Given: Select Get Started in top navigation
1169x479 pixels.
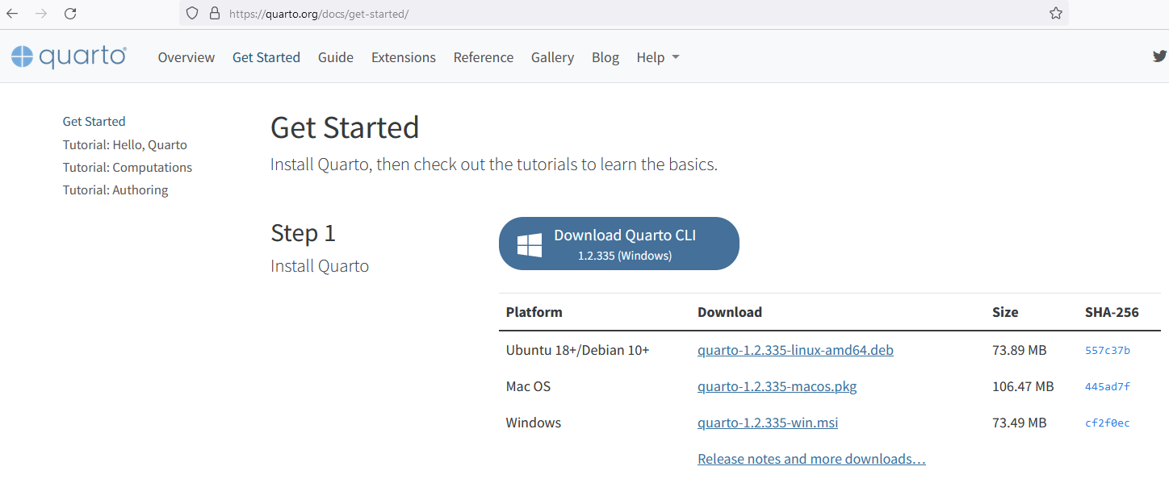Looking at the screenshot, I should tap(266, 57).
